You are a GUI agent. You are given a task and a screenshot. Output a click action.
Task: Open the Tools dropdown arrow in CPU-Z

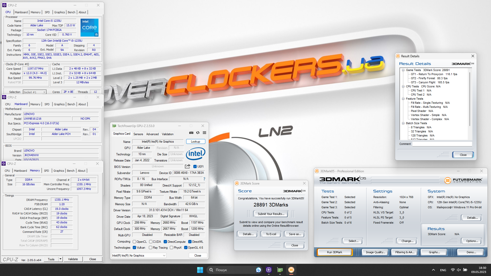[x=61, y=259]
